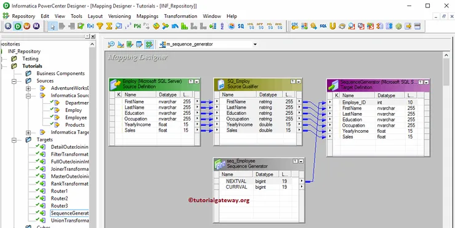Open the Mapplet Designer workspace icon

click(x=139, y=44)
